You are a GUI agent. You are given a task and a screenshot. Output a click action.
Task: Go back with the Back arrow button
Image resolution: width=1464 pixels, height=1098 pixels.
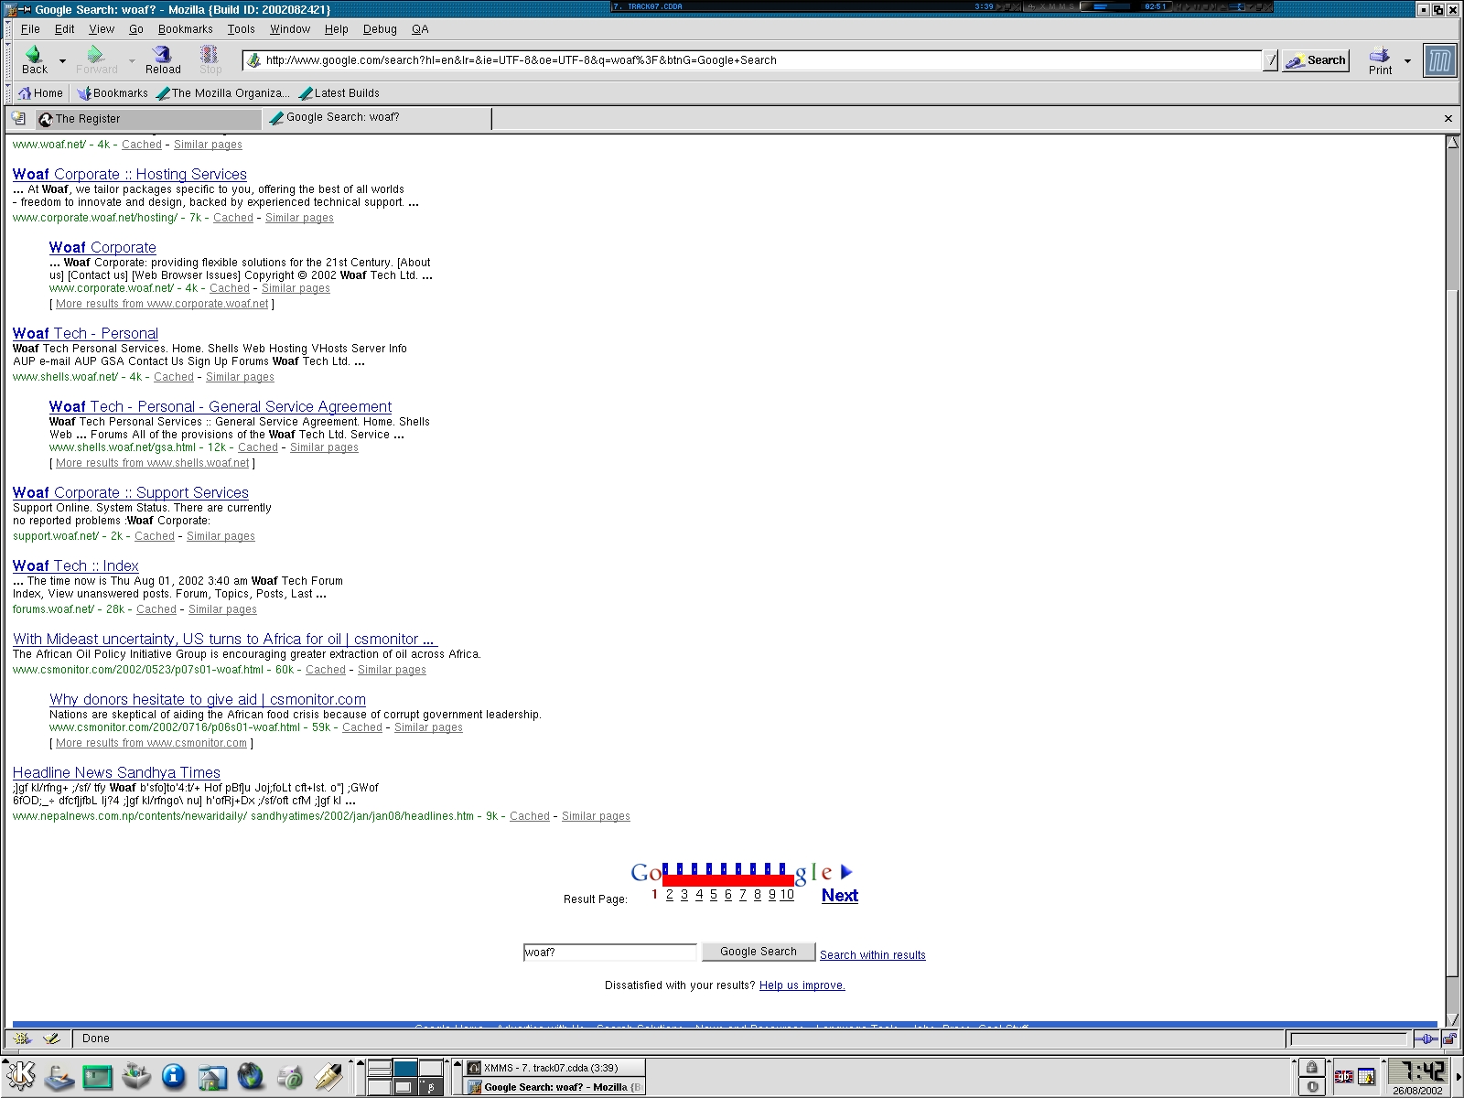click(35, 59)
